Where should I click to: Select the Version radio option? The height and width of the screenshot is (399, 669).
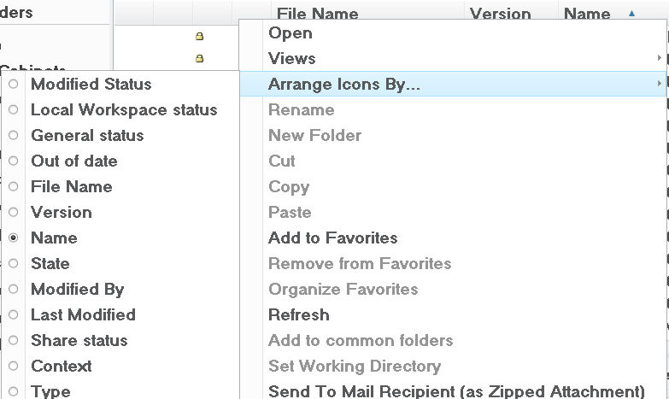[13, 212]
